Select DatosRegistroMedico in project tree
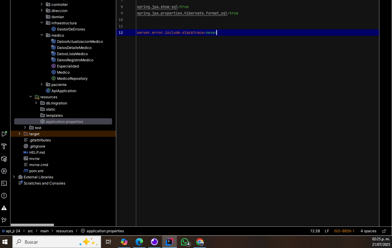This screenshot has width=392, height=248. click(75, 60)
